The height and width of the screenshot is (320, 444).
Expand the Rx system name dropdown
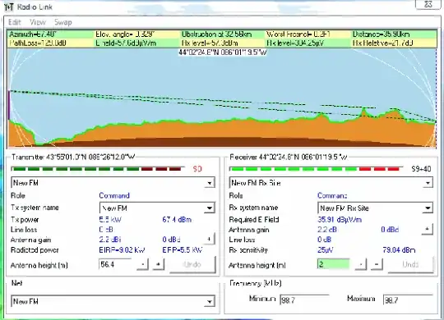pyautogui.click(x=428, y=208)
